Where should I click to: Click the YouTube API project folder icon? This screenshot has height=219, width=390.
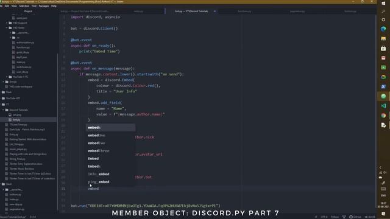[3, 99]
